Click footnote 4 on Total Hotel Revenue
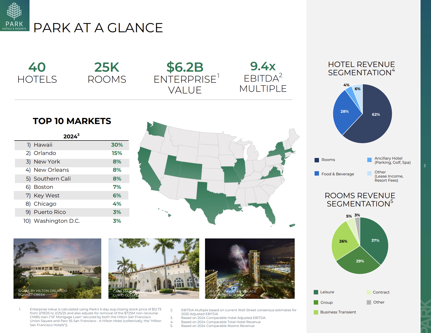 pyautogui.click(x=215, y=322)
